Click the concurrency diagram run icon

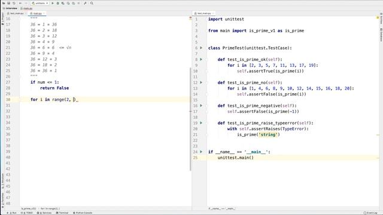coord(73,3)
